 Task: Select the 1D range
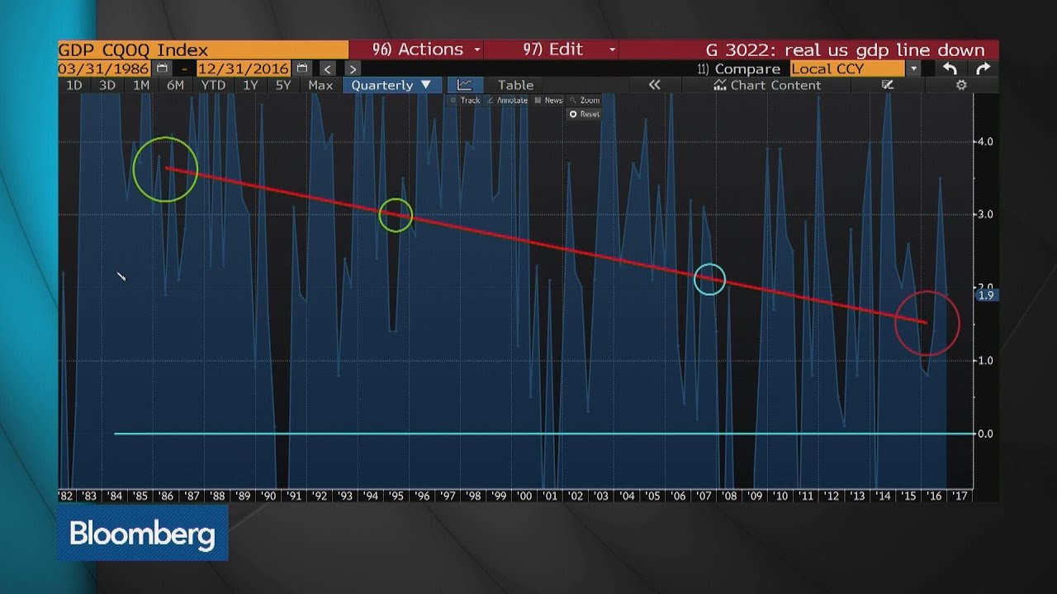point(73,85)
